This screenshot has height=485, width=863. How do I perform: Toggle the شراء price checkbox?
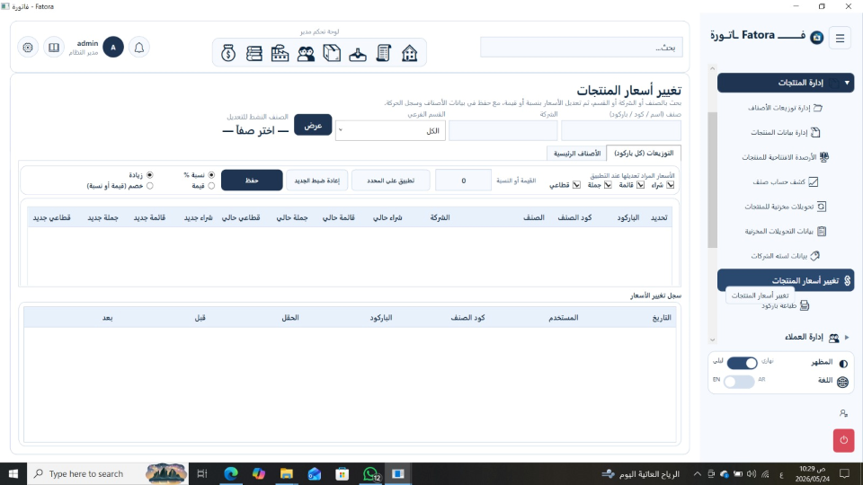pyautogui.click(x=670, y=185)
